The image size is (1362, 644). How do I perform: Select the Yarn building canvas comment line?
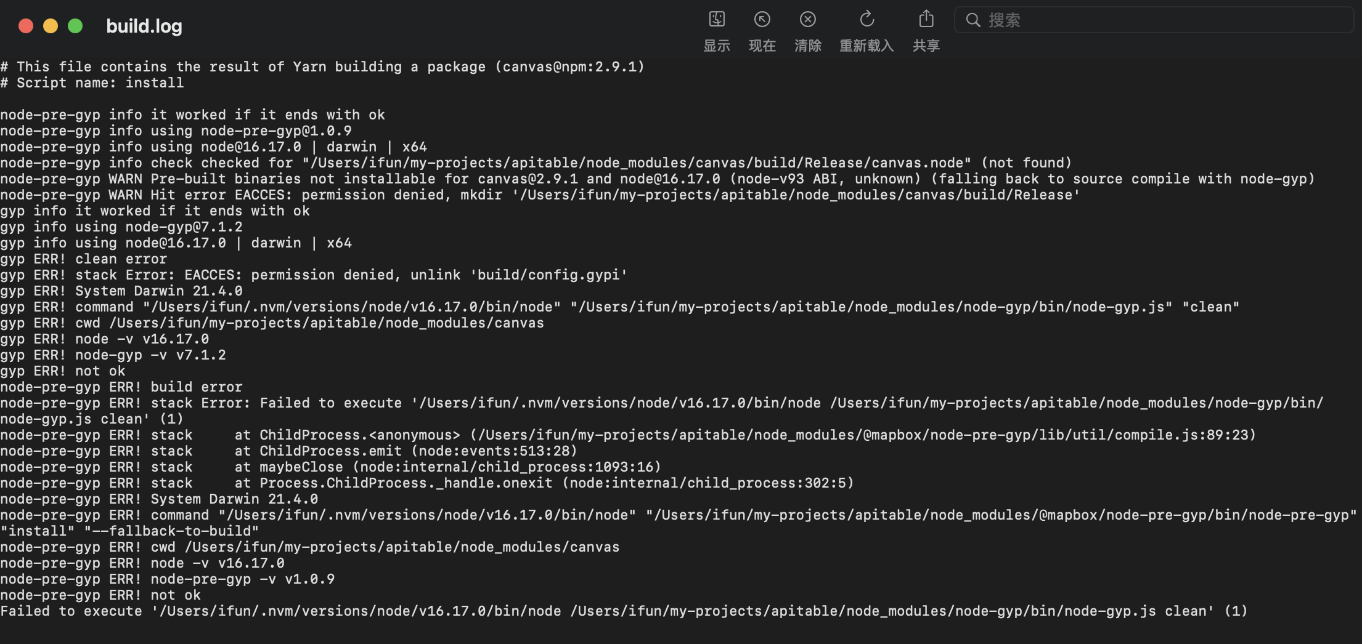[x=322, y=66]
